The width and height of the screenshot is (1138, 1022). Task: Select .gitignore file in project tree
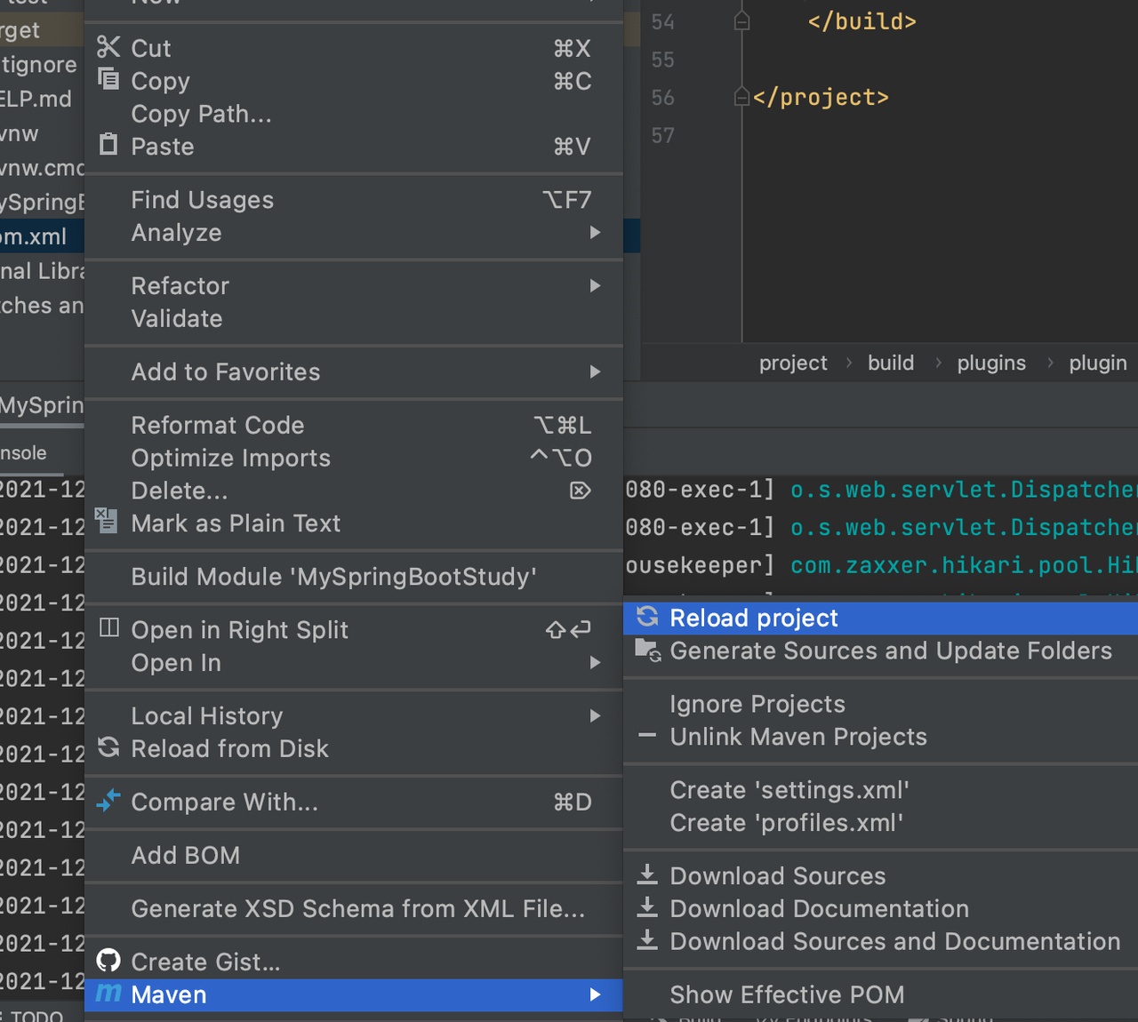[x=42, y=64]
